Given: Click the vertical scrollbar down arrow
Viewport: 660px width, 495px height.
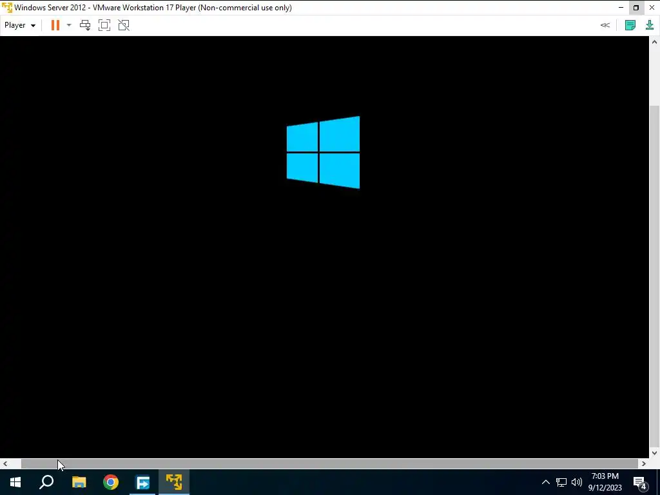Looking at the screenshot, I should coord(655,453).
